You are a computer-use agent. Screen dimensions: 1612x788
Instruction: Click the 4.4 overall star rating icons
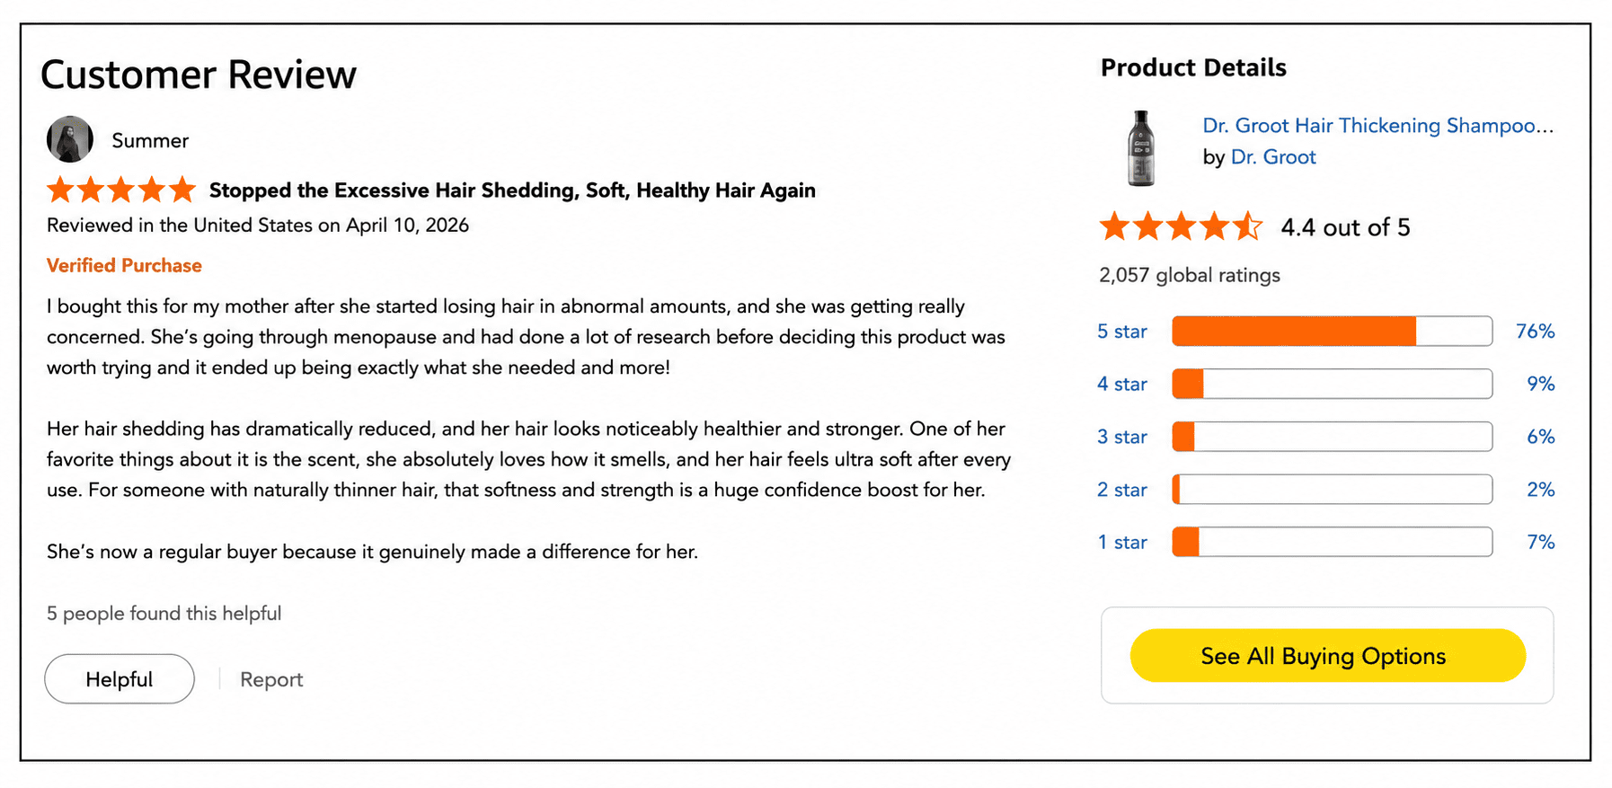1181,226
